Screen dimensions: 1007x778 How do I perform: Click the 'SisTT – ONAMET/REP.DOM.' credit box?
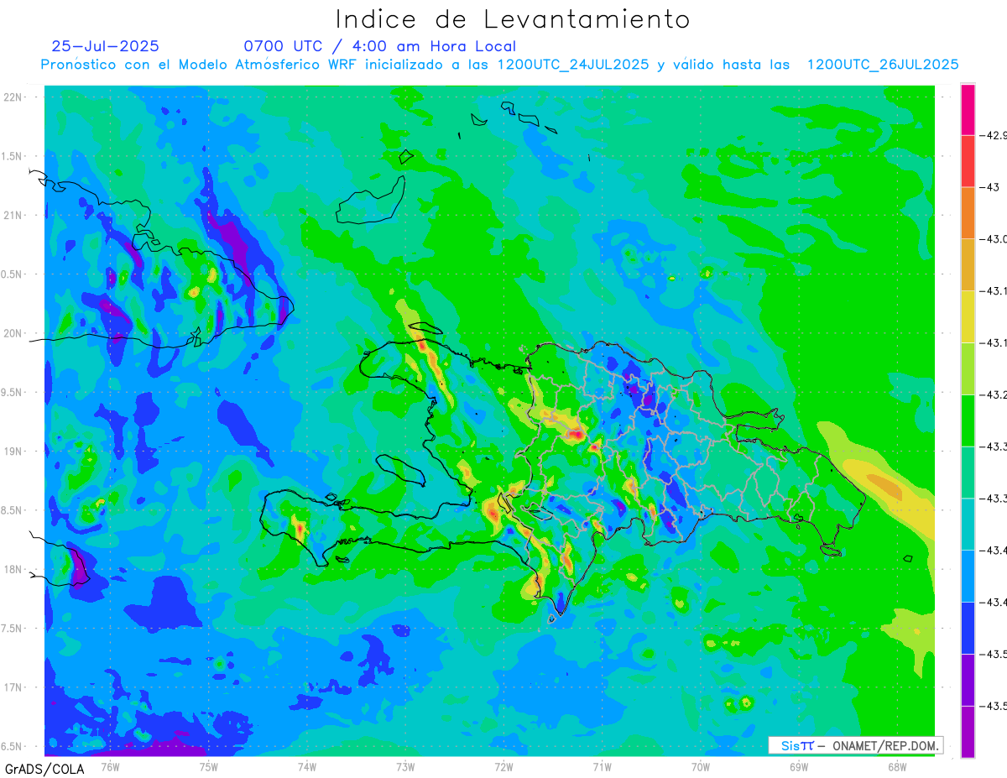point(855,745)
